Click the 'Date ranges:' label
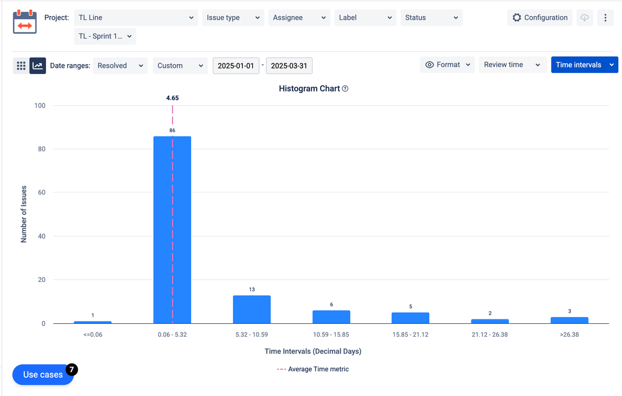 pos(70,66)
